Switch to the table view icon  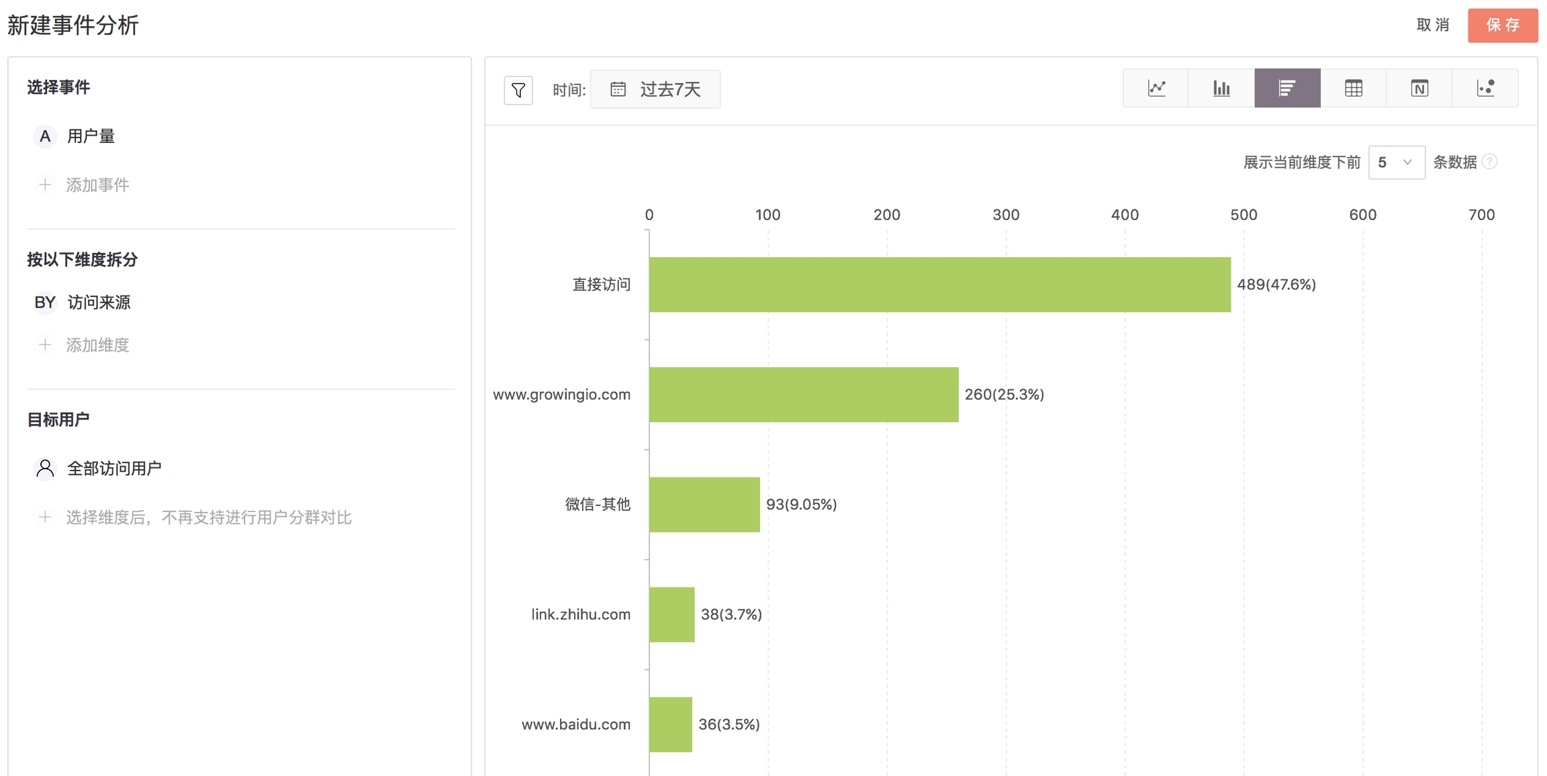pos(1353,88)
